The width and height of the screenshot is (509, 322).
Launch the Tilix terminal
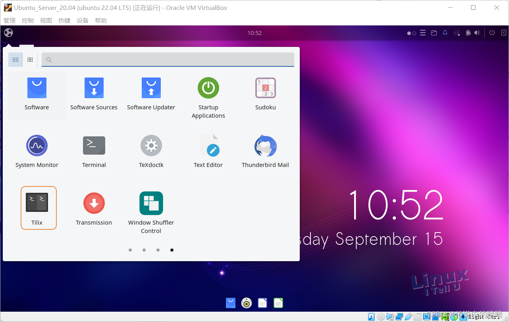[39, 208]
